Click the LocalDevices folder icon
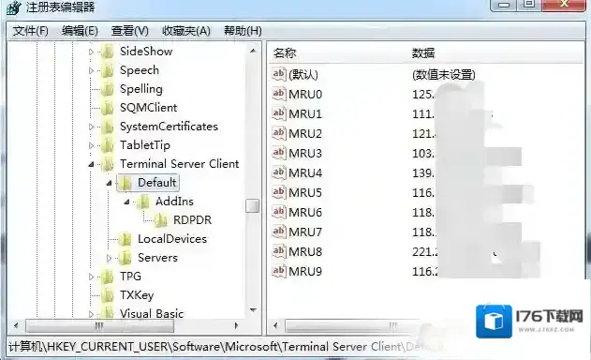591x360 pixels. 126,239
